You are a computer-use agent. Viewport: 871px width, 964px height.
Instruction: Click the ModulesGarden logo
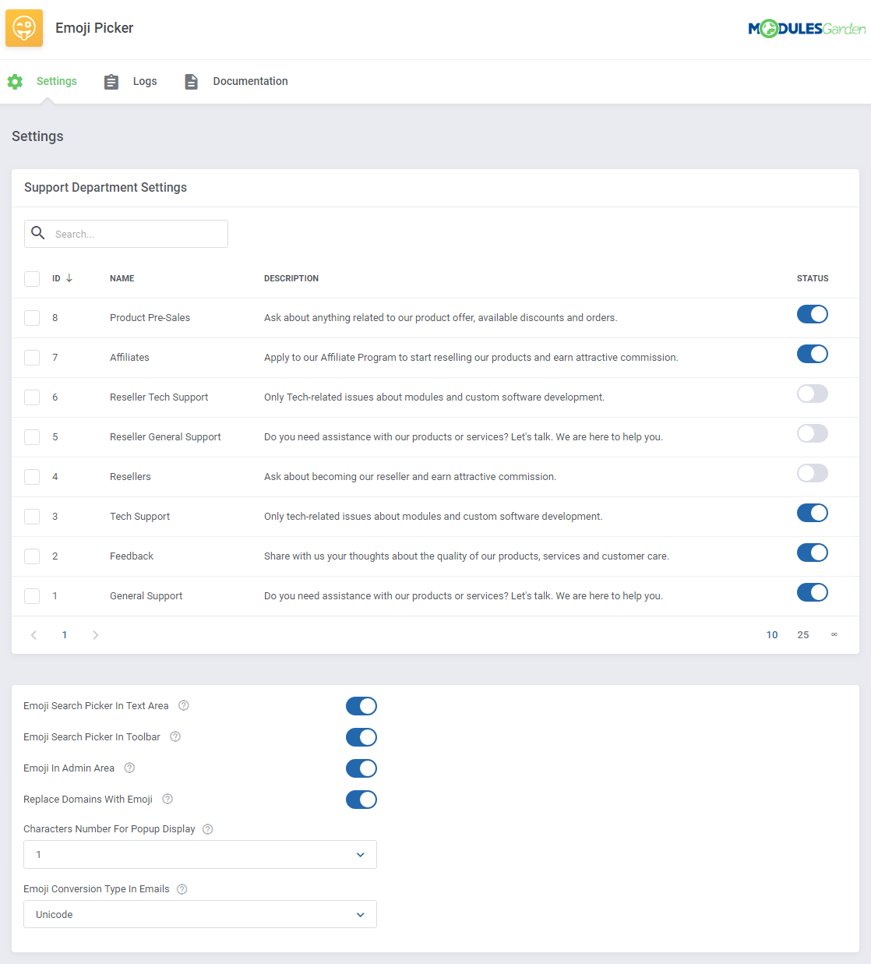pyautogui.click(x=807, y=29)
